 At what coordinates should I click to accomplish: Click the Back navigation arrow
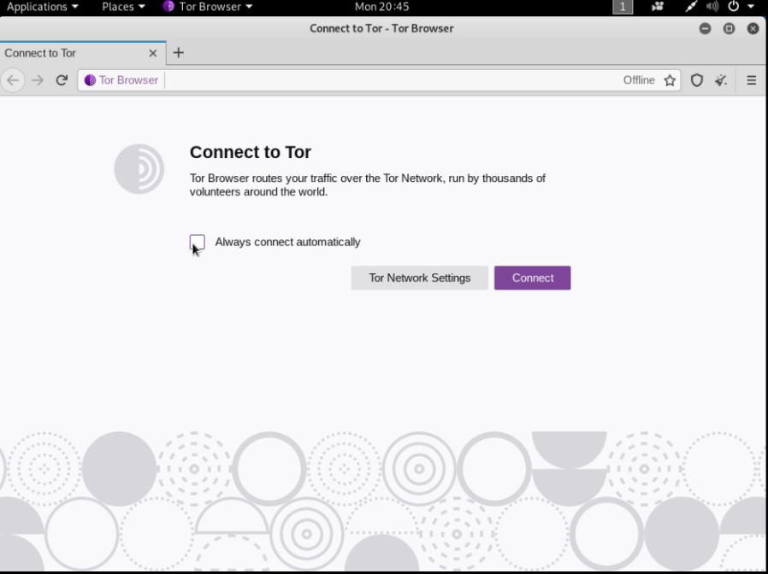click(x=13, y=80)
